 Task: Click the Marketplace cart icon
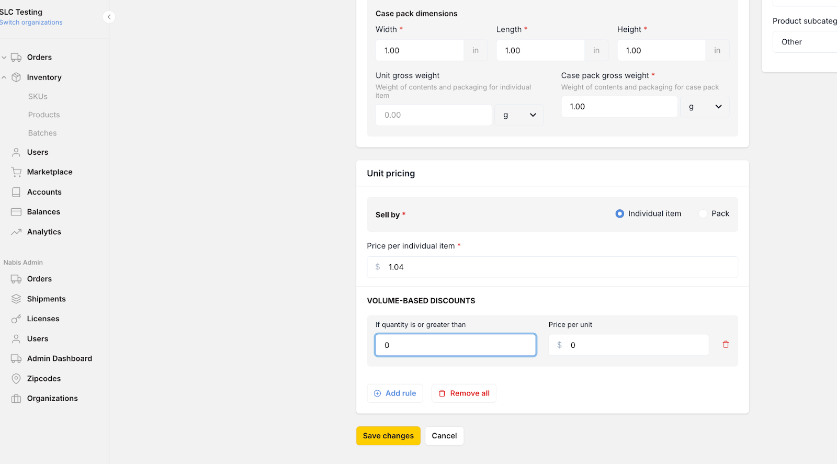point(16,172)
